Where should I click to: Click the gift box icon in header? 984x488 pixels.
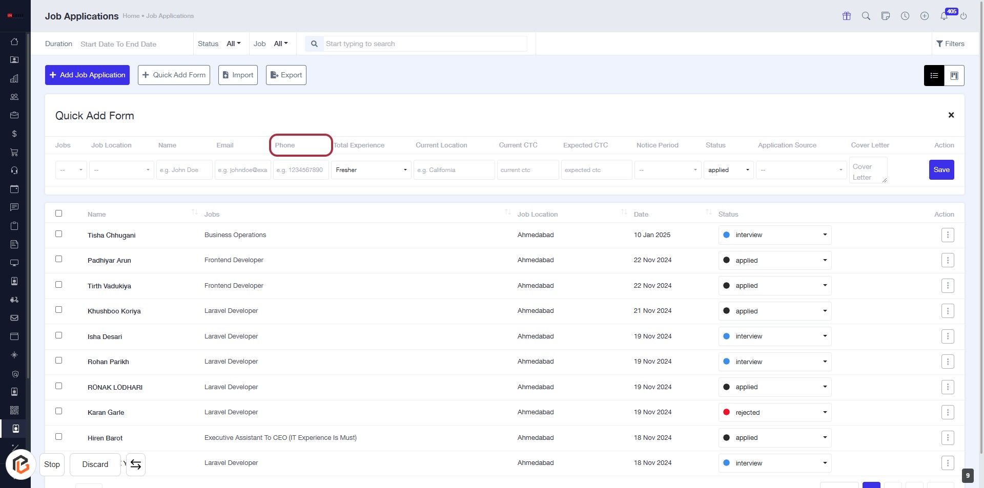point(847,16)
